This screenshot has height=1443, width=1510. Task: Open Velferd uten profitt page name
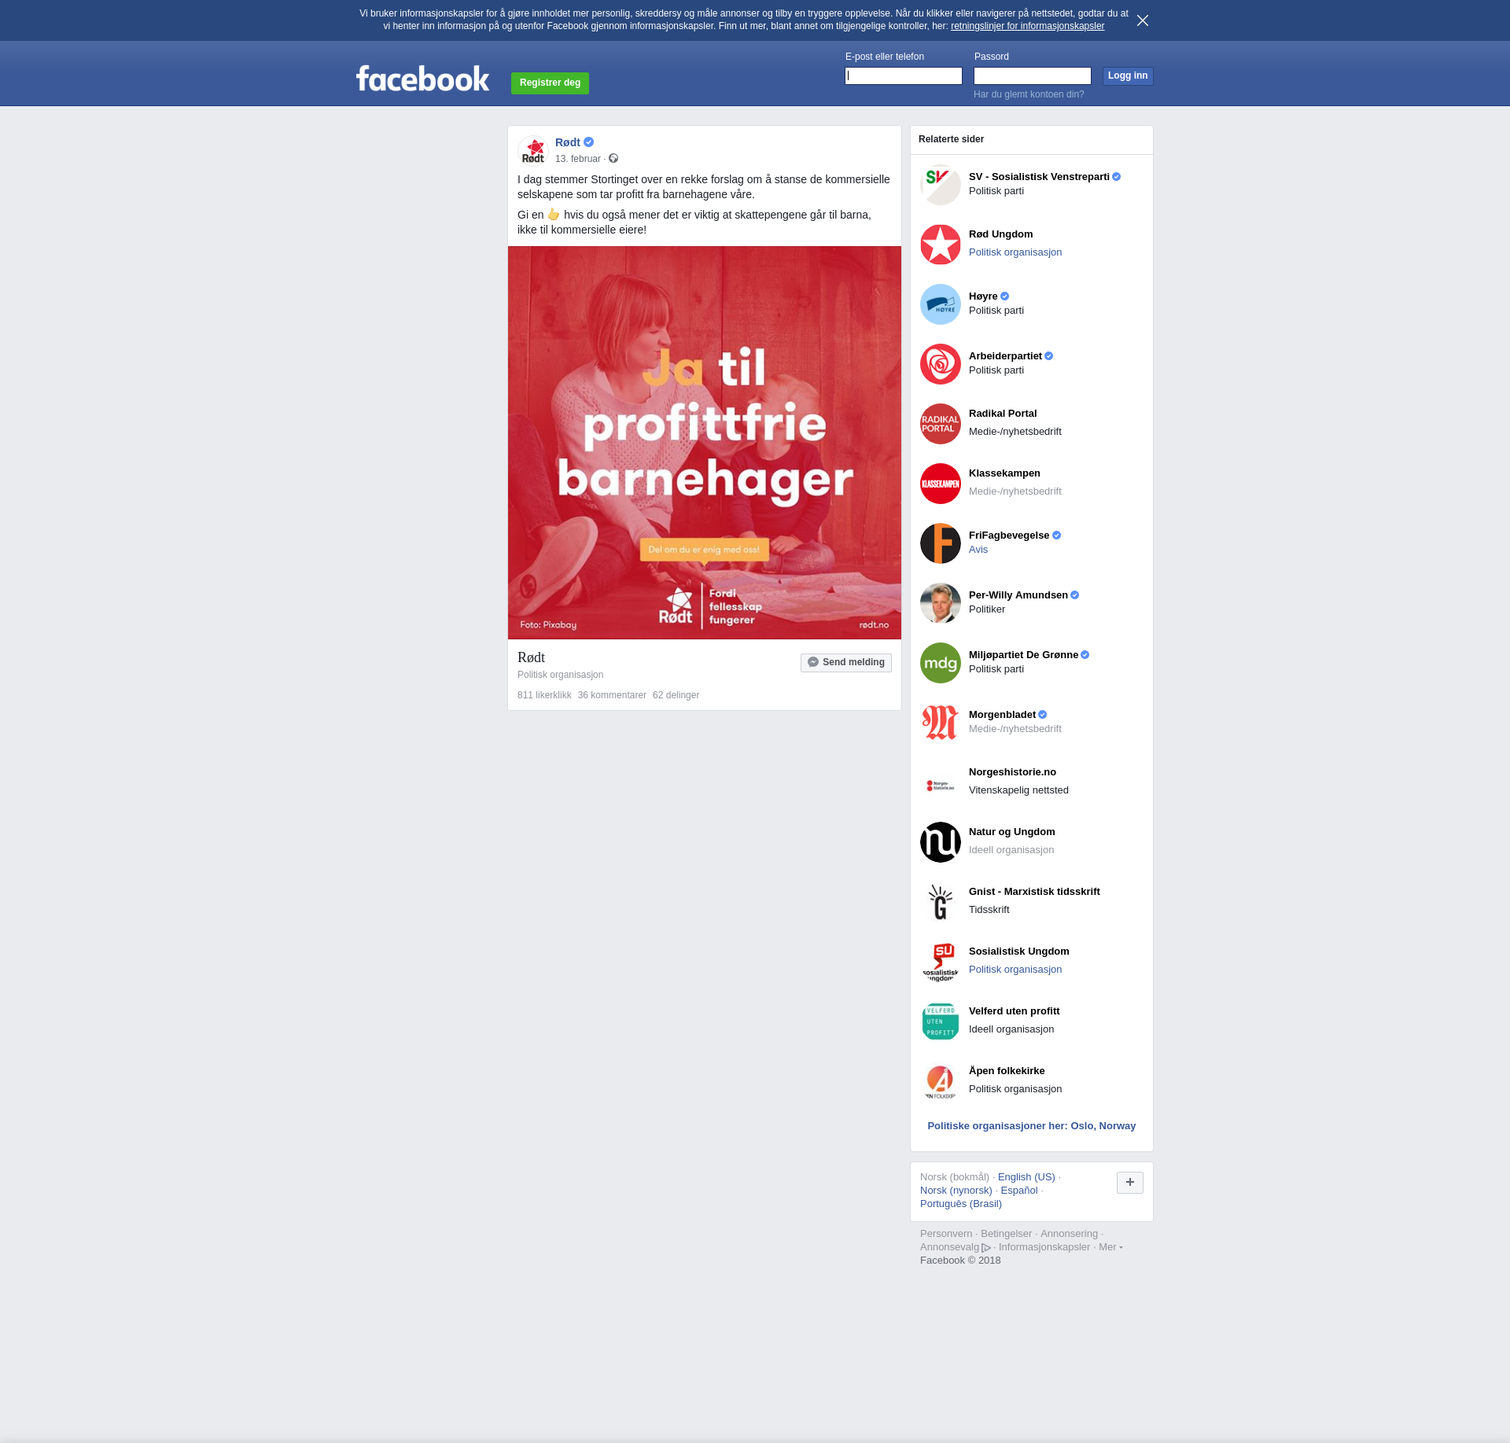point(1015,1011)
